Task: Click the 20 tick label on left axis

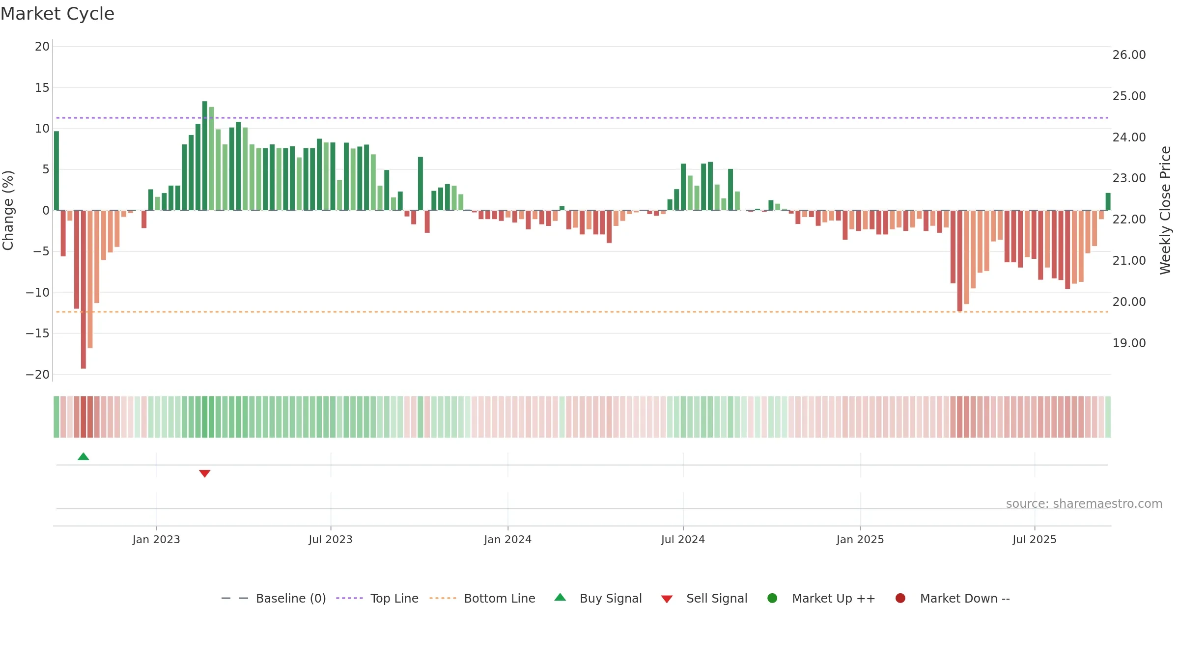Action: 42,47
